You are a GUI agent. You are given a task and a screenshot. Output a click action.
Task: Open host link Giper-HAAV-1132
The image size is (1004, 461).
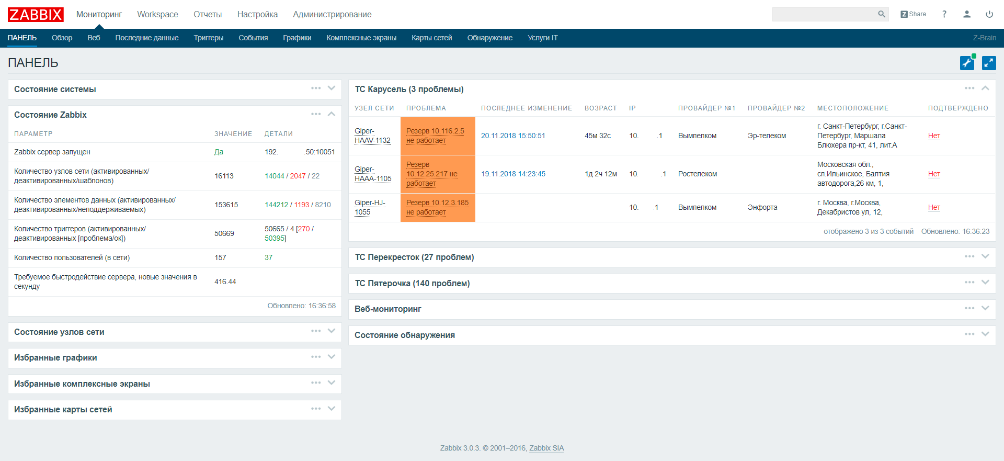click(372, 136)
